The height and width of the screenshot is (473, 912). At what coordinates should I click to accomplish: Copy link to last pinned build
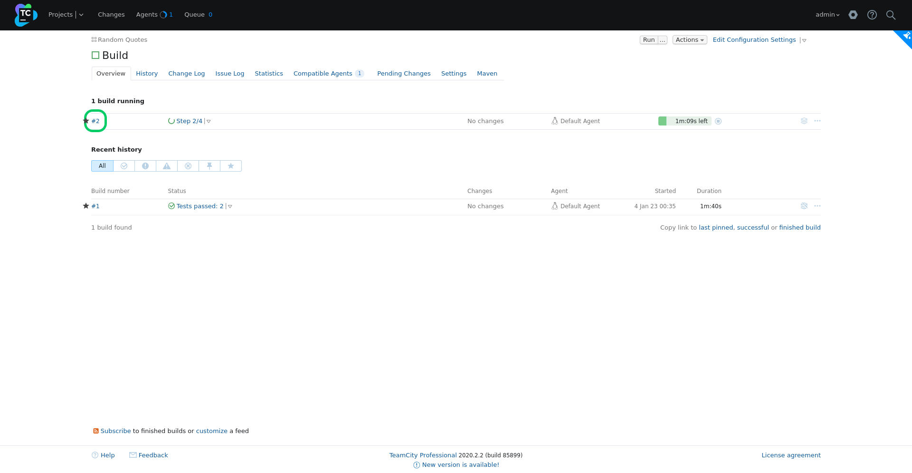click(x=716, y=227)
